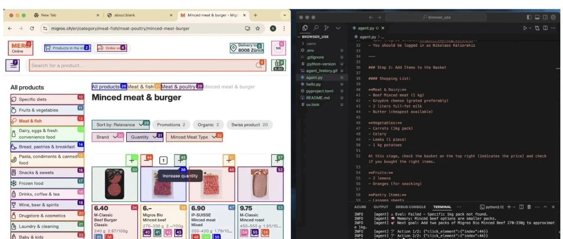Switch to the OUTPUT panel tab
This screenshot has width=563, height=239.
coord(381,207)
